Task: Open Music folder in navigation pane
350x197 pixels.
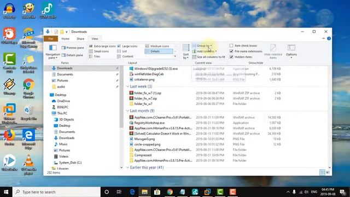Action: (x=63, y=144)
